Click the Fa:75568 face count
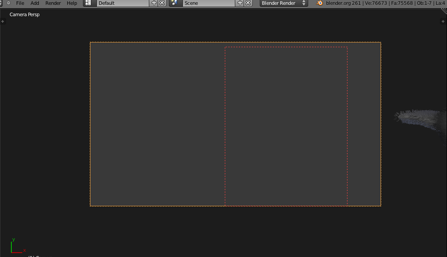 [402, 3]
